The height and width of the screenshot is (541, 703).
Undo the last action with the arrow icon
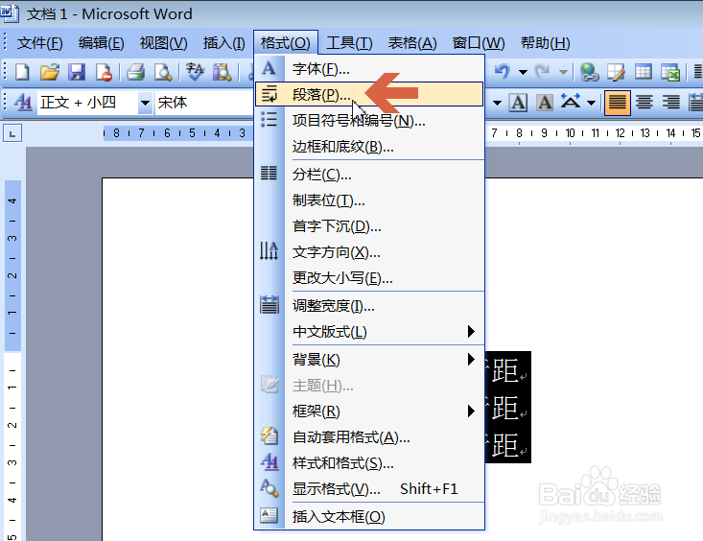503,71
